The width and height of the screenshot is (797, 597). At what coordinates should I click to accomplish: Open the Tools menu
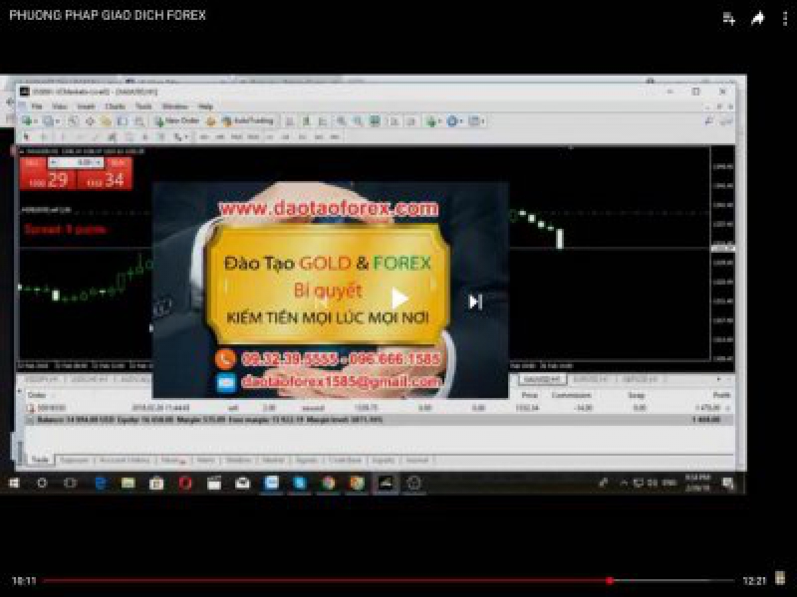click(x=144, y=106)
